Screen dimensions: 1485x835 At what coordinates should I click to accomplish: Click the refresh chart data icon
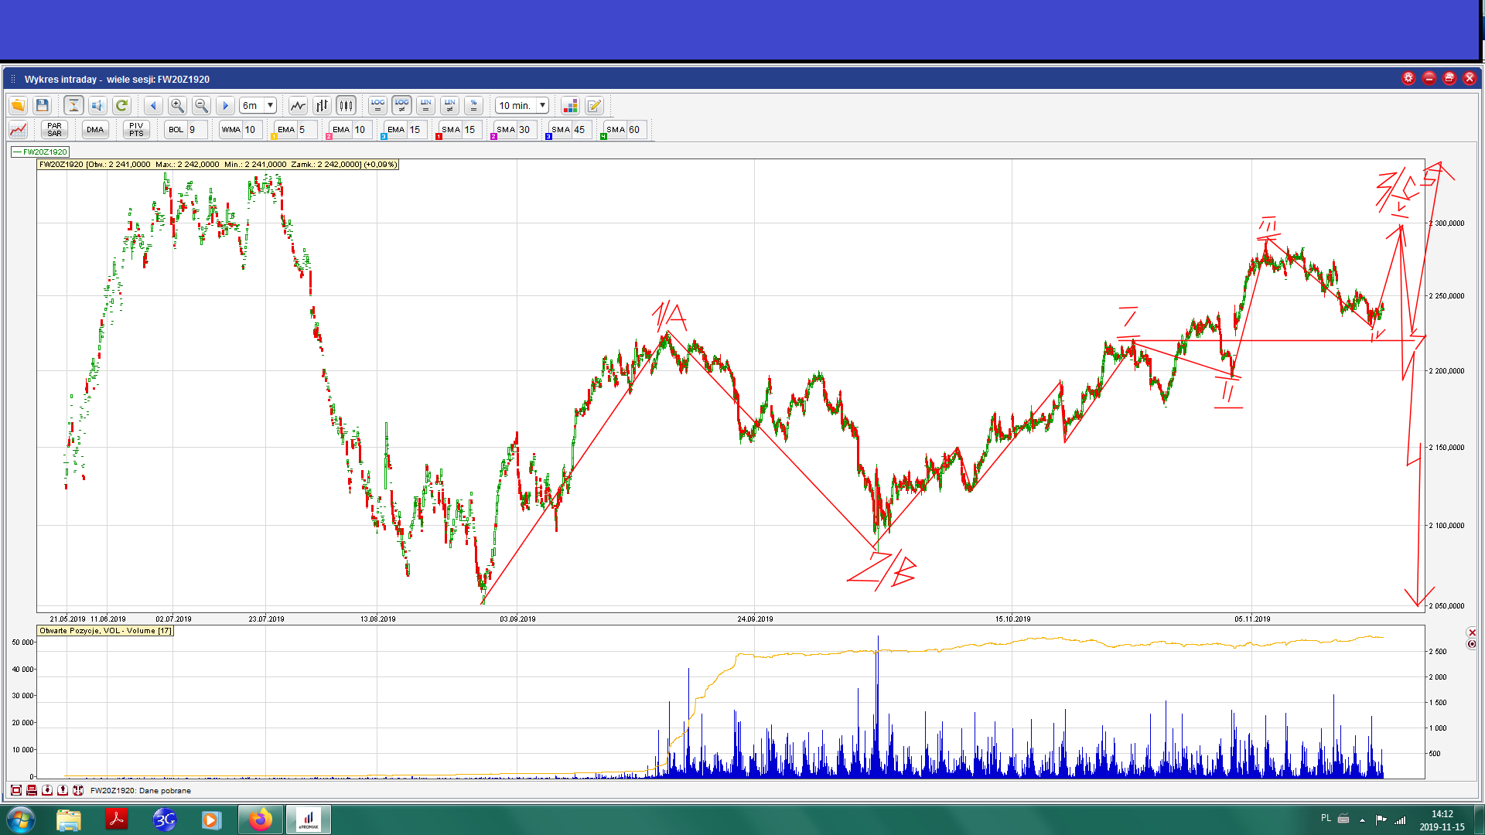(x=121, y=105)
